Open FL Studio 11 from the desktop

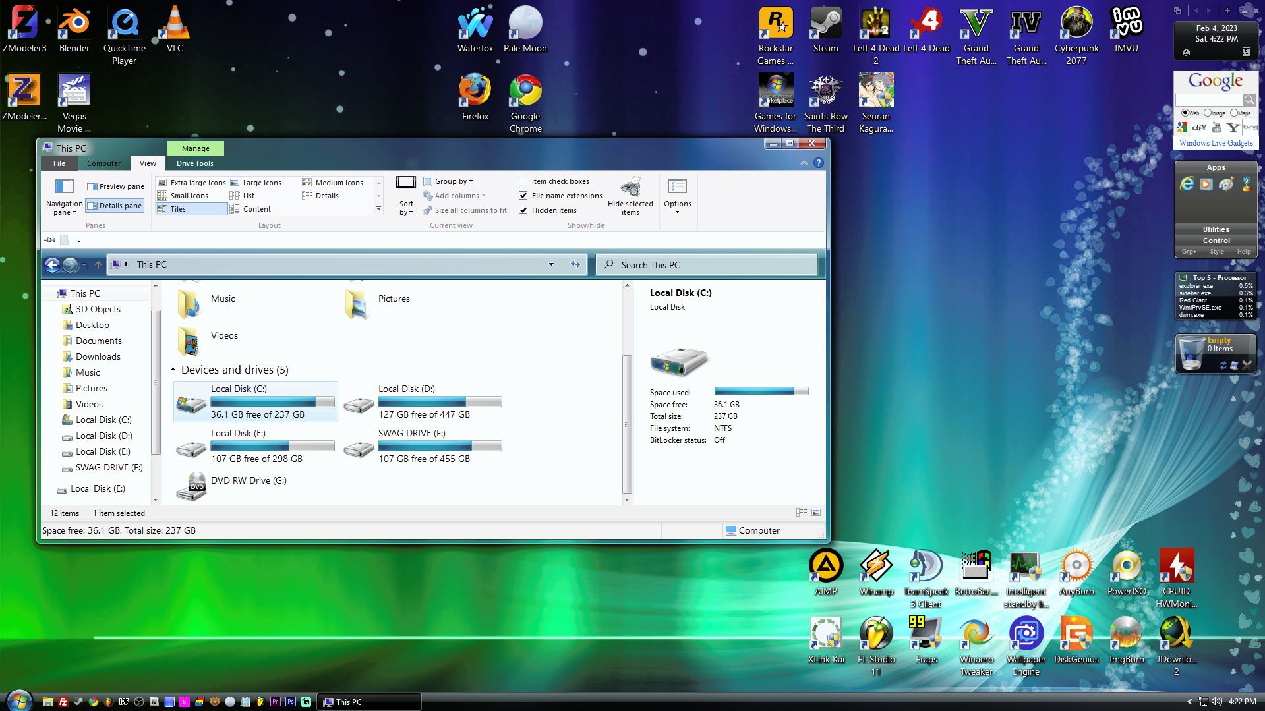pyautogui.click(x=875, y=633)
